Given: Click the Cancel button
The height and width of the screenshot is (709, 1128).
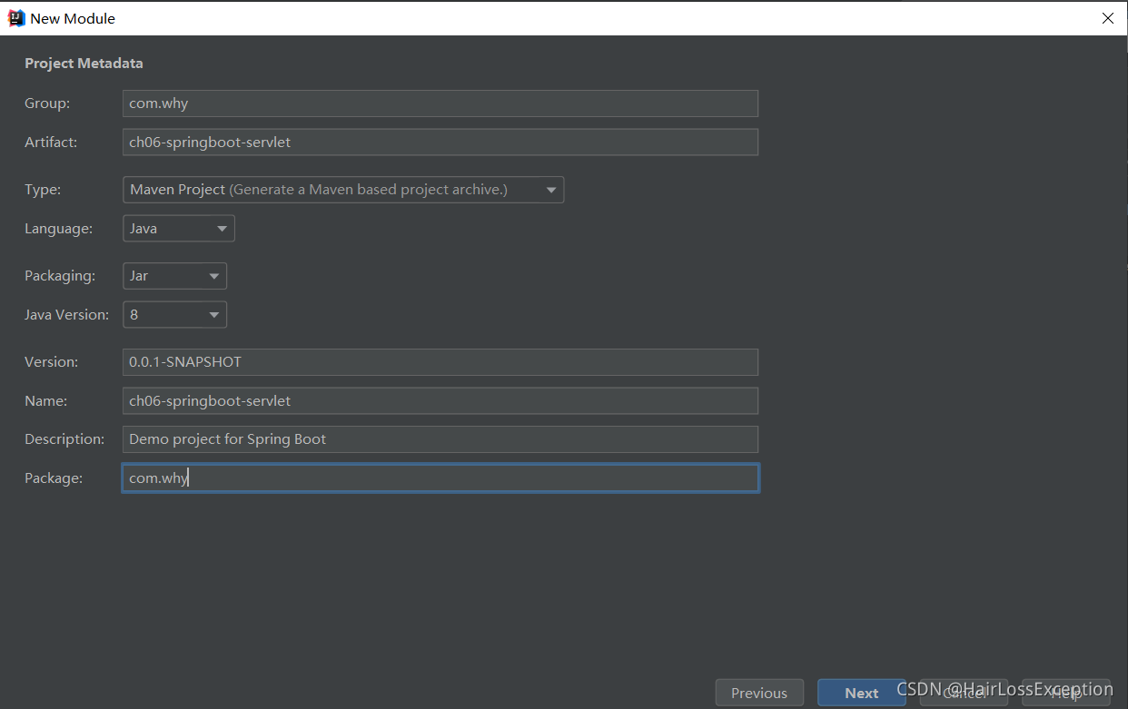Looking at the screenshot, I should (964, 692).
